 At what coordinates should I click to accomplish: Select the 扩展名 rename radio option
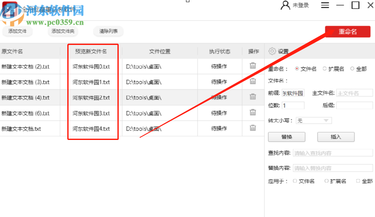click(x=324, y=69)
